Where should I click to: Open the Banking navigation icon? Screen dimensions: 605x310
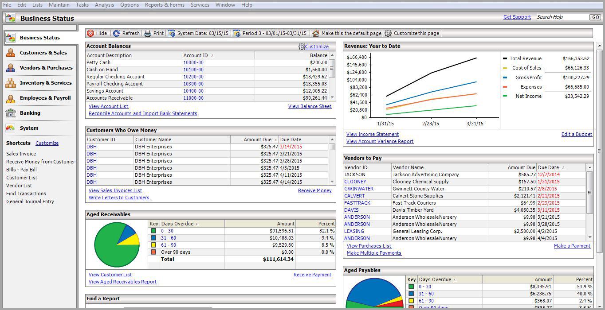(x=11, y=113)
